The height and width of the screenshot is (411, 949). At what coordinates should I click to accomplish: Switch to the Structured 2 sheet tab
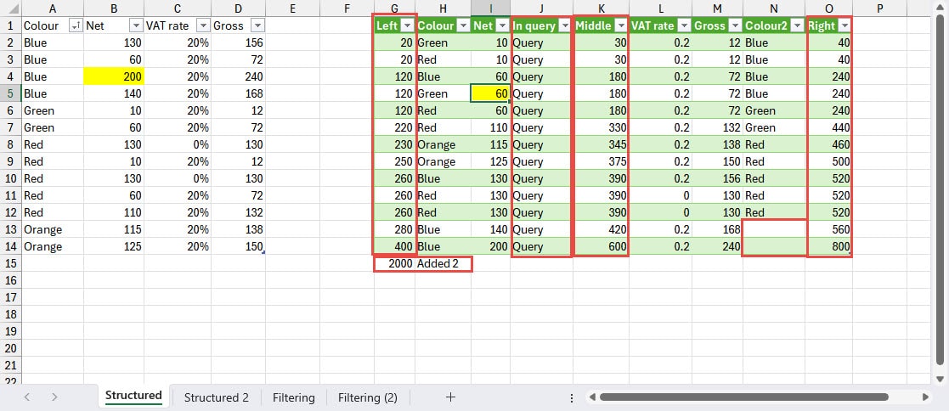pyautogui.click(x=216, y=397)
